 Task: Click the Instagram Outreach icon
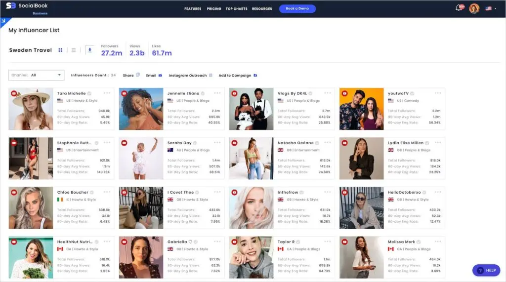pos(211,76)
